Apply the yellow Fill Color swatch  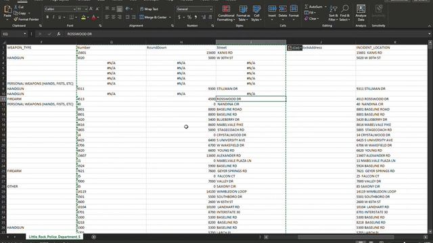coord(83,18)
